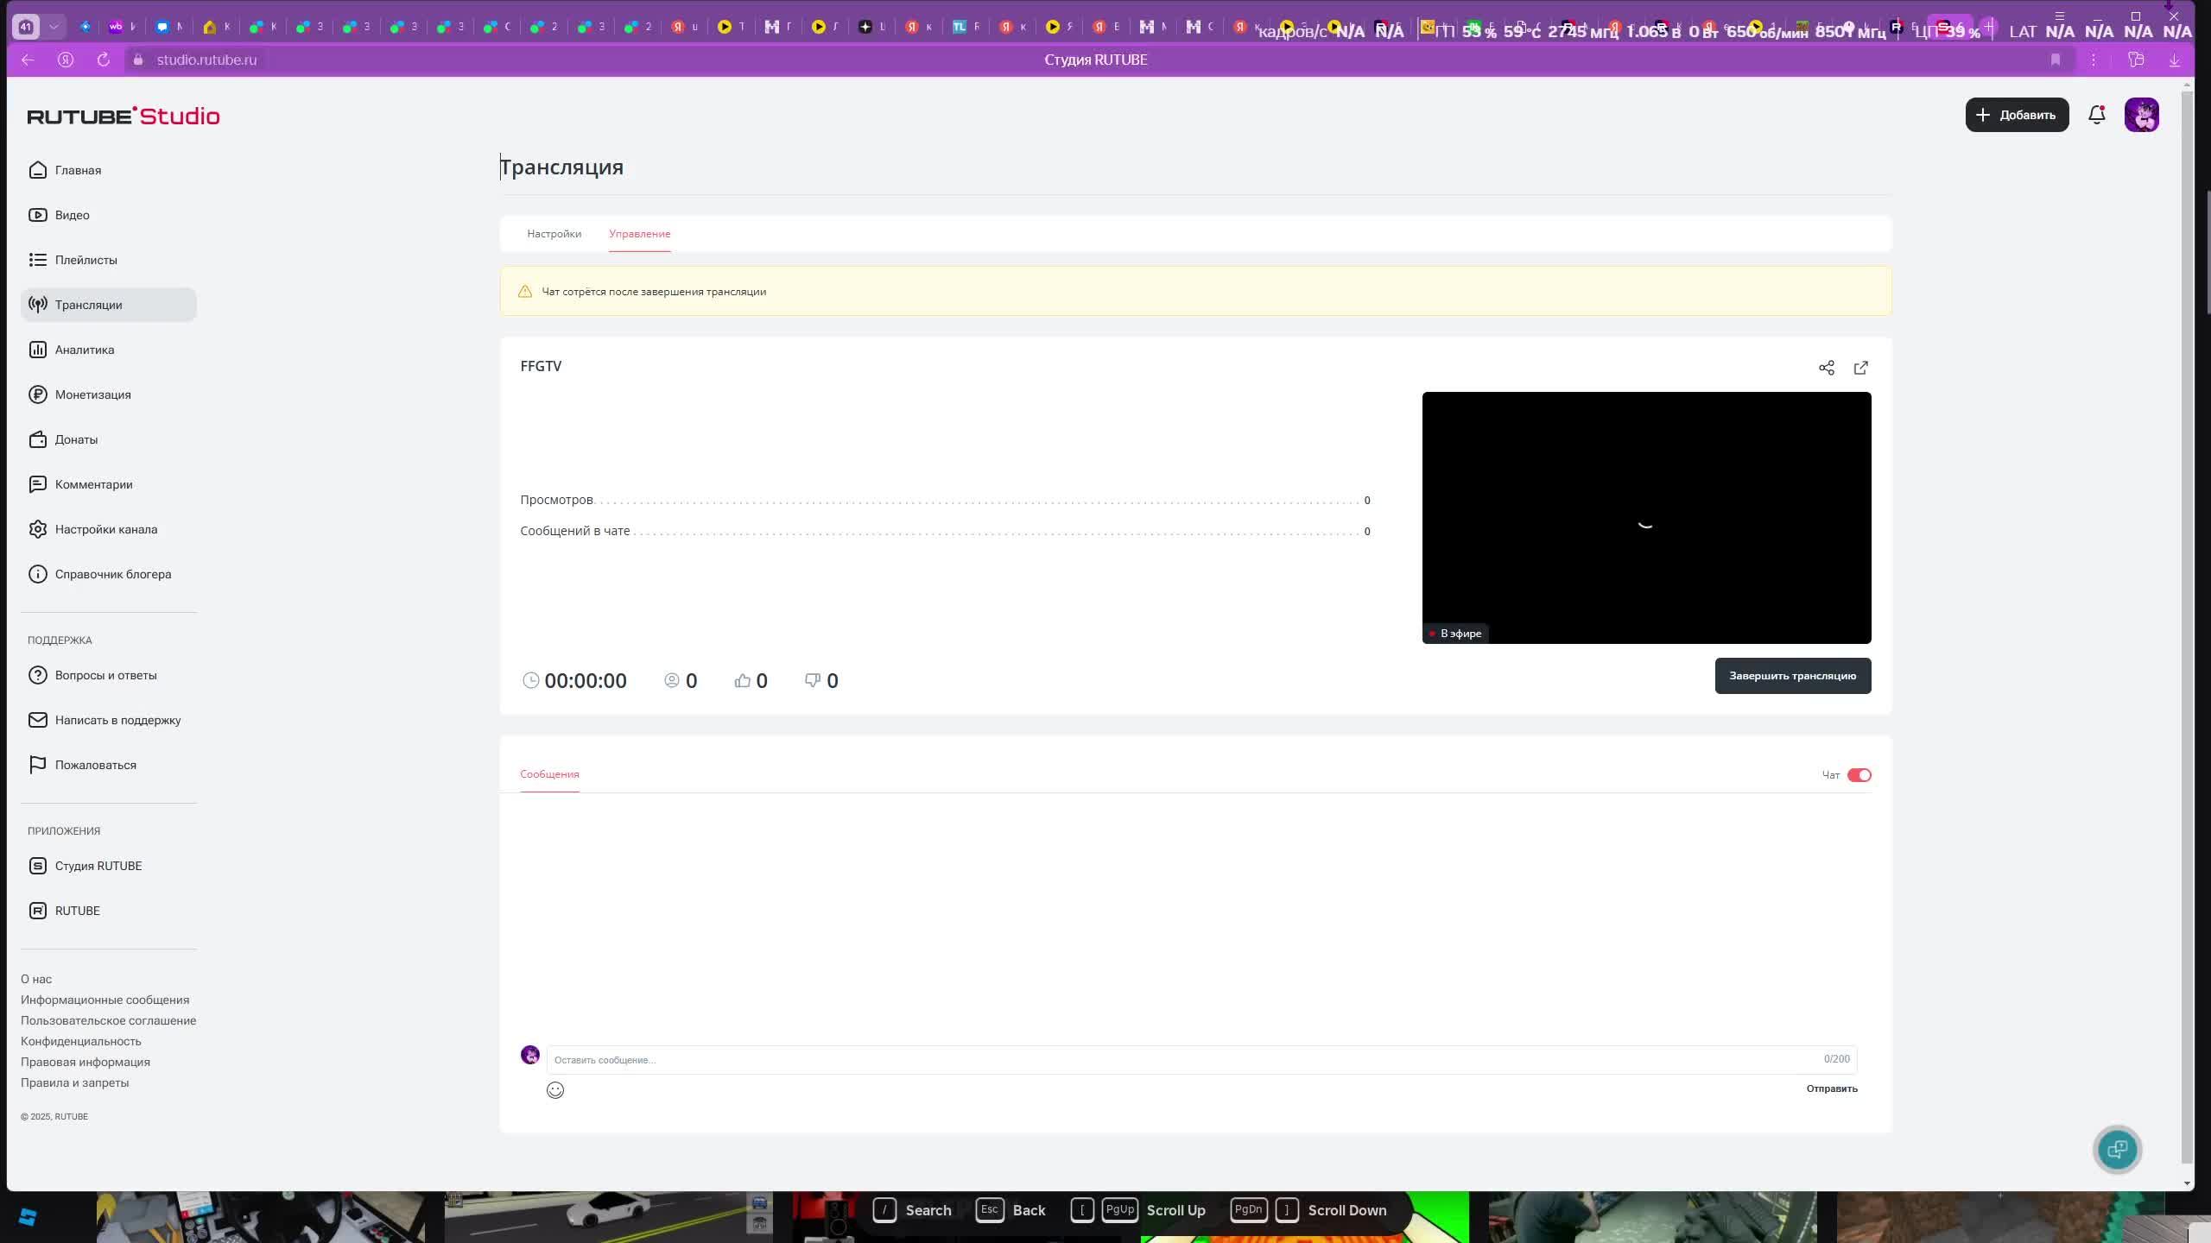2211x1243 pixels.
Task: Open browser three-dot menu
Action: 2094,60
